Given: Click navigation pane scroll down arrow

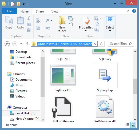Looking at the screenshot, I should (x=42, y=119).
